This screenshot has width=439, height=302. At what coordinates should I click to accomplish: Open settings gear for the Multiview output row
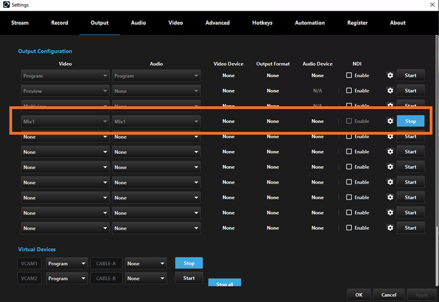390,106
